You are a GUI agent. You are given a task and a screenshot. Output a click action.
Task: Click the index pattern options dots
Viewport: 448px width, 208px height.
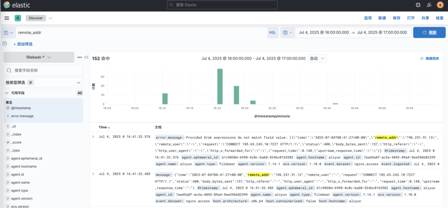coord(80,57)
